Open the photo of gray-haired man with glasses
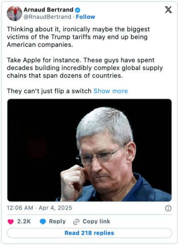The height and width of the screenshot is (245, 178). (89, 150)
